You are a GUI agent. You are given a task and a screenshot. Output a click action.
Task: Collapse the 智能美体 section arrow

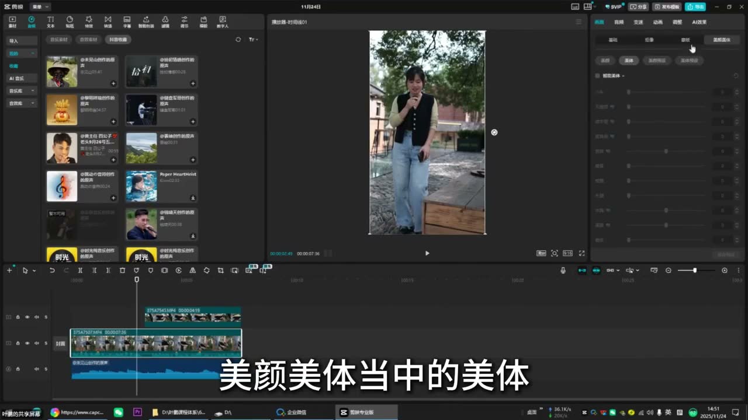(x=623, y=76)
